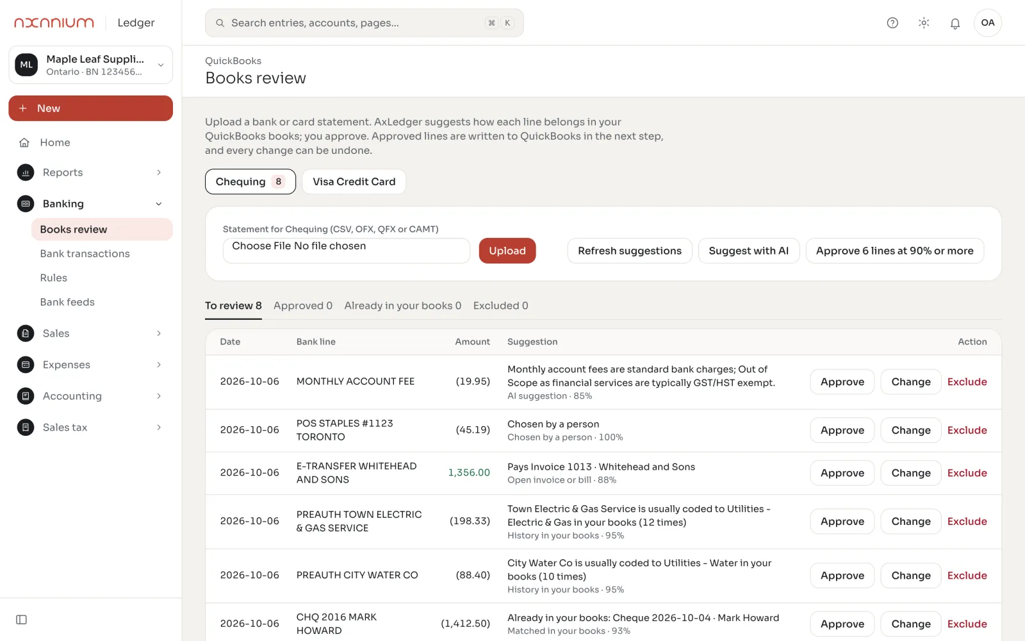Change the POS STAPLES suggestion
The width and height of the screenshot is (1025, 641).
[911, 431]
